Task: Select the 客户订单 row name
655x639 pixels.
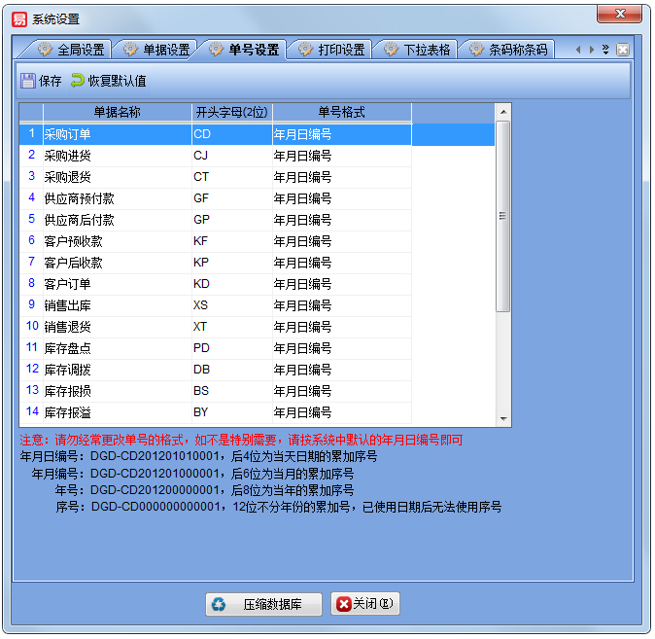Action: [x=68, y=284]
